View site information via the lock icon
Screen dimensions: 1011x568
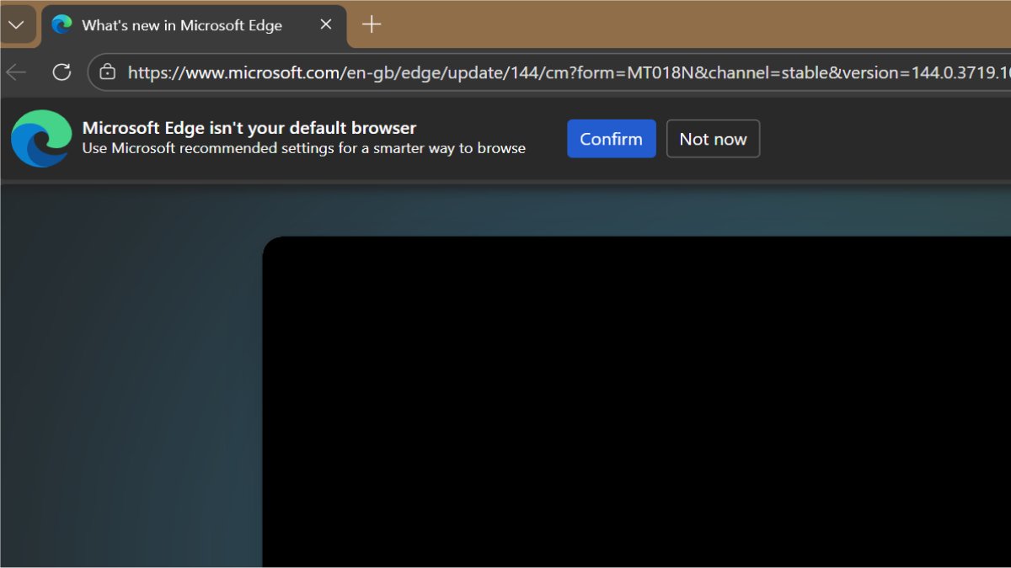click(x=107, y=72)
